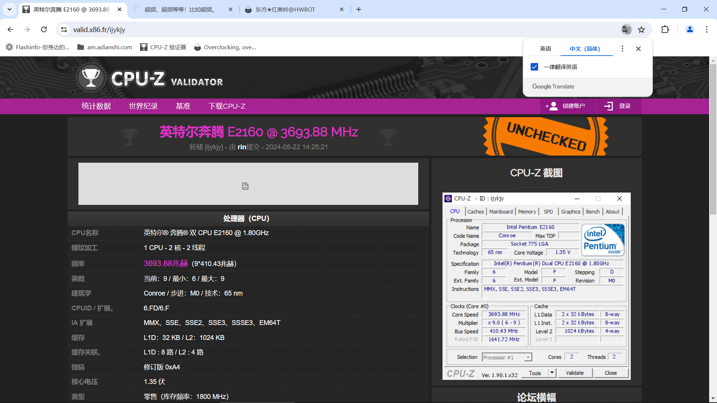Screen dimensions: 717x403
Task: Reload the current page
Action: (44, 29)
